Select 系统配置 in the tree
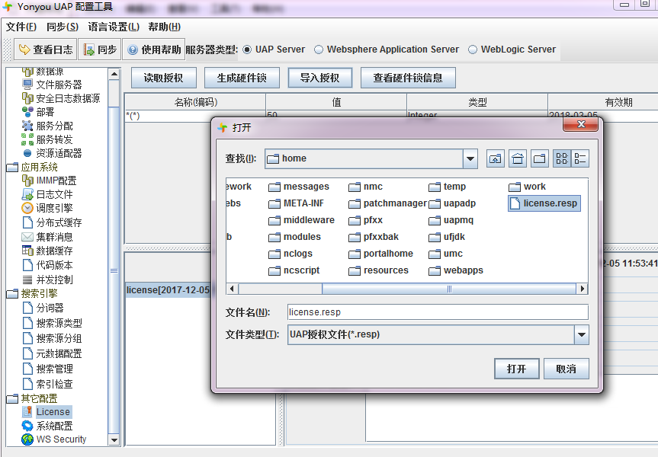 [x=54, y=426]
